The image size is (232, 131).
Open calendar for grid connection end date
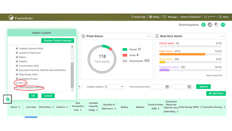point(189,87)
